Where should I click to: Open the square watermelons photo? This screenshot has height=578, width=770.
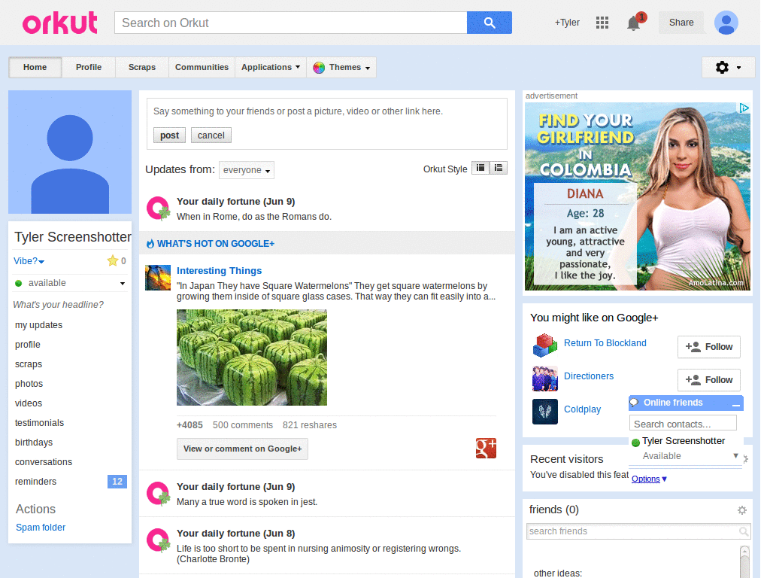pyautogui.click(x=252, y=357)
